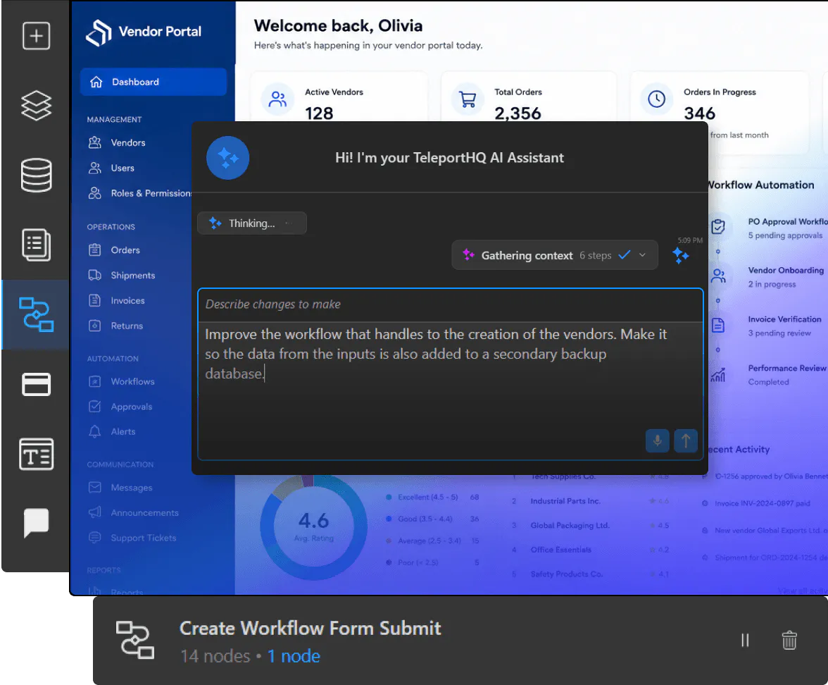Open Invoices in the sidebar

pyautogui.click(x=127, y=301)
